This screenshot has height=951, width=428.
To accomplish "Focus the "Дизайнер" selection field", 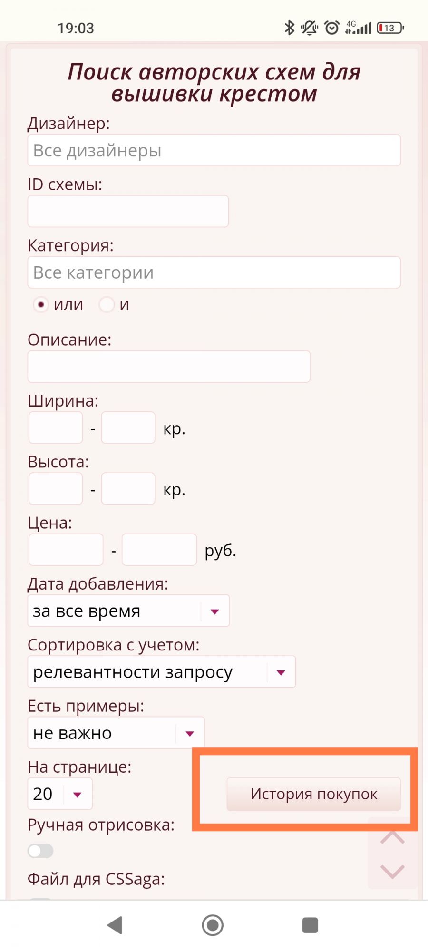I will pyautogui.click(x=214, y=151).
